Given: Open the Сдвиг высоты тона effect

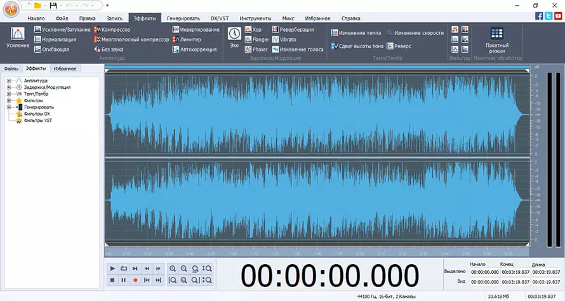Looking at the screenshot, I should pyautogui.click(x=357, y=46).
